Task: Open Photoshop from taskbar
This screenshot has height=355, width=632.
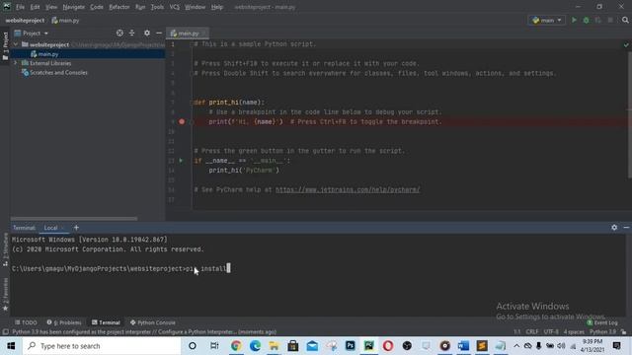Action: (x=351, y=346)
